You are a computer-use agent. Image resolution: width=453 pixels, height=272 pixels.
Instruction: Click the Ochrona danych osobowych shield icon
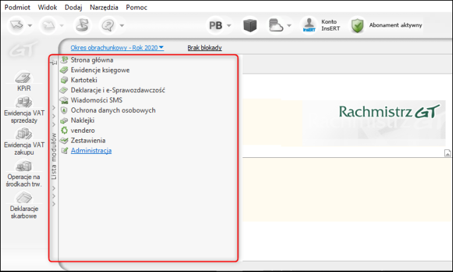pyautogui.click(x=64, y=110)
